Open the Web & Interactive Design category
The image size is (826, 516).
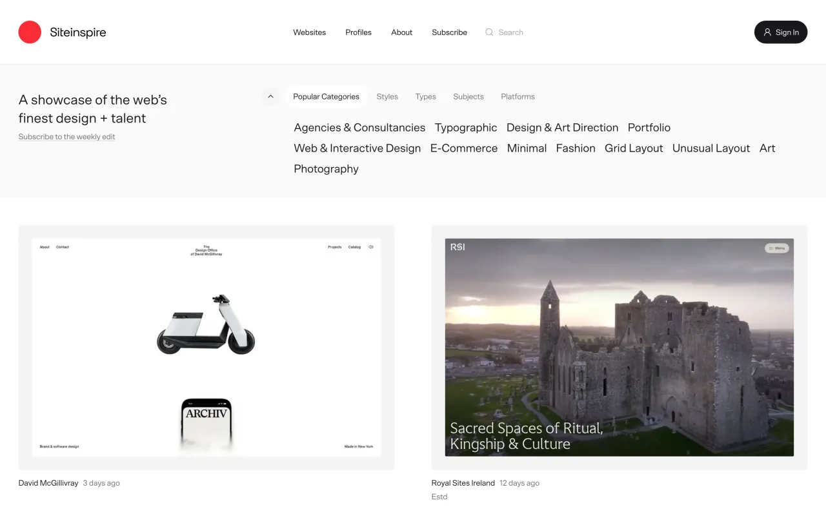[x=357, y=148]
